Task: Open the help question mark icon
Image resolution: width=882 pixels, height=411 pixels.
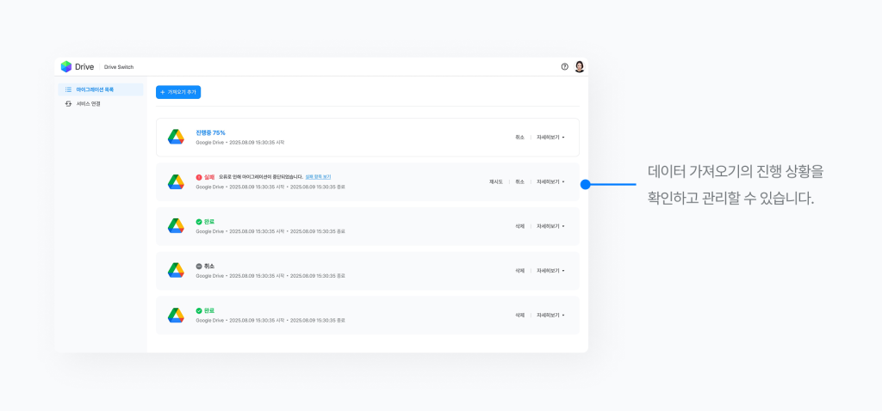Action: tap(565, 67)
